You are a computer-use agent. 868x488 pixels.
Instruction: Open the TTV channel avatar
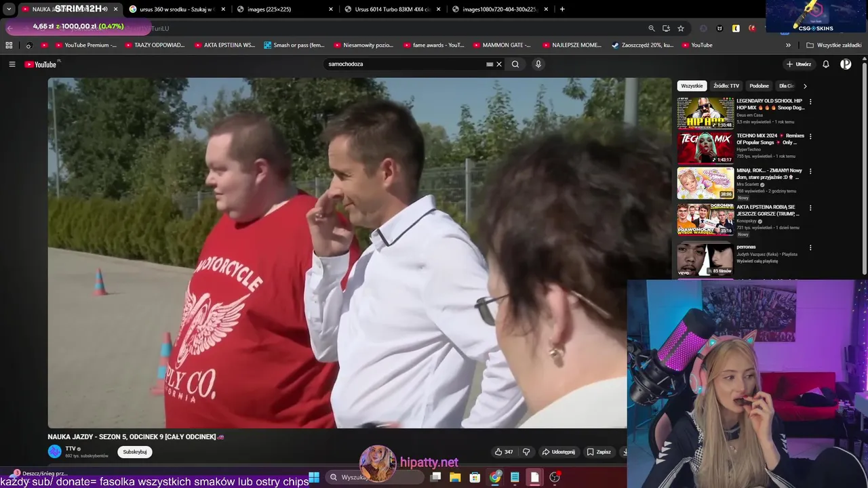pyautogui.click(x=54, y=451)
